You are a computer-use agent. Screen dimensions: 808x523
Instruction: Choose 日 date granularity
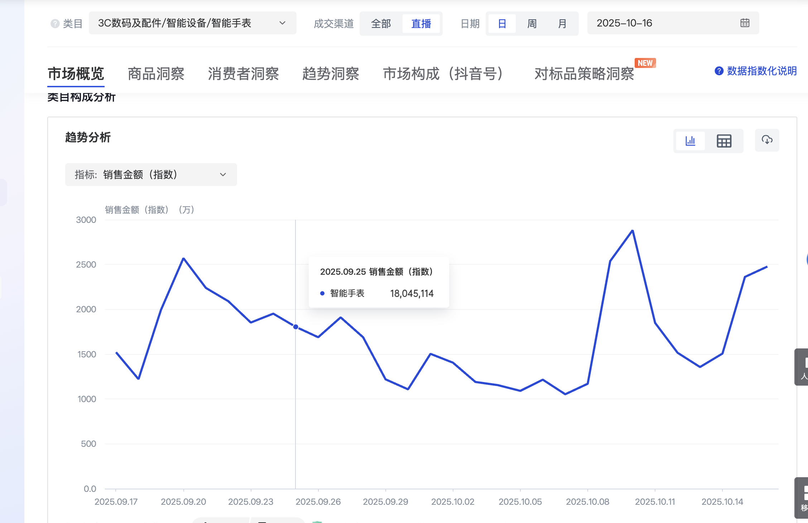coord(502,24)
